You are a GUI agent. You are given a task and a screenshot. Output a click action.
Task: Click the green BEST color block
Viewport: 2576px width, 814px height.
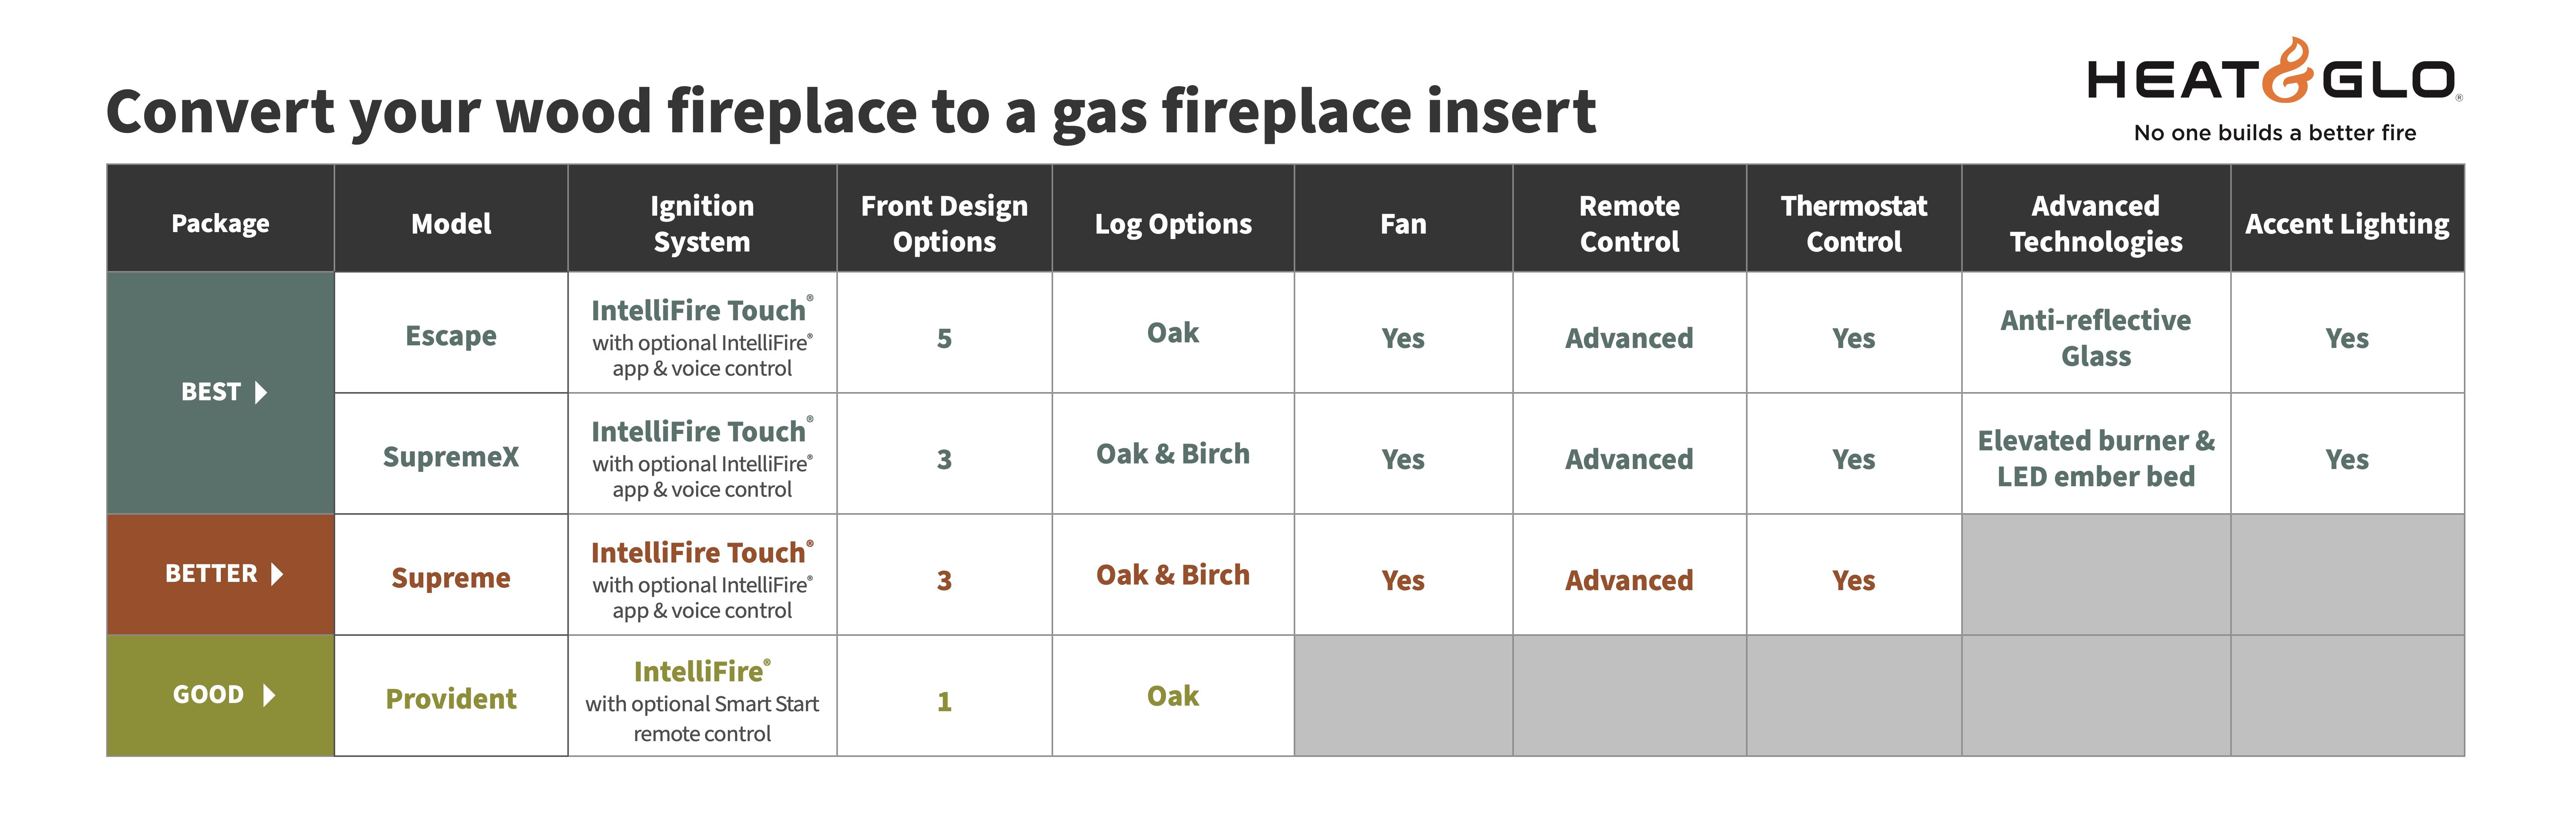click(x=220, y=450)
